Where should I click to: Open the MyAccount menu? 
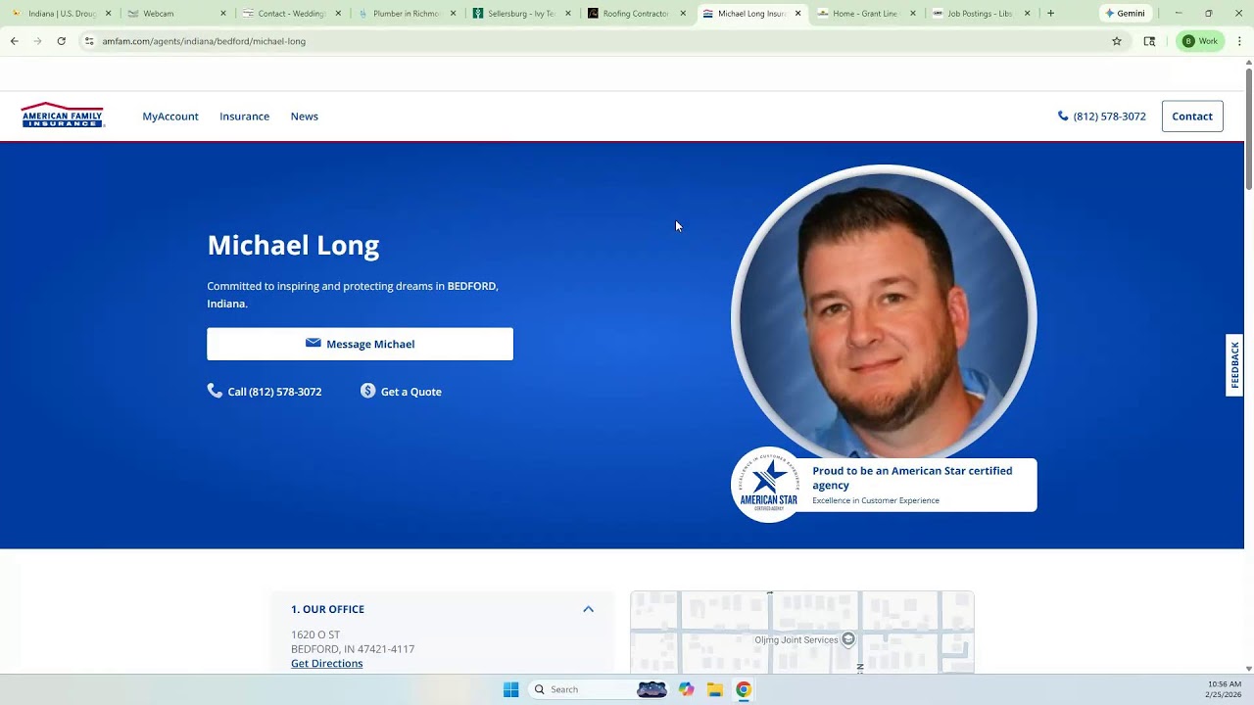coord(170,117)
